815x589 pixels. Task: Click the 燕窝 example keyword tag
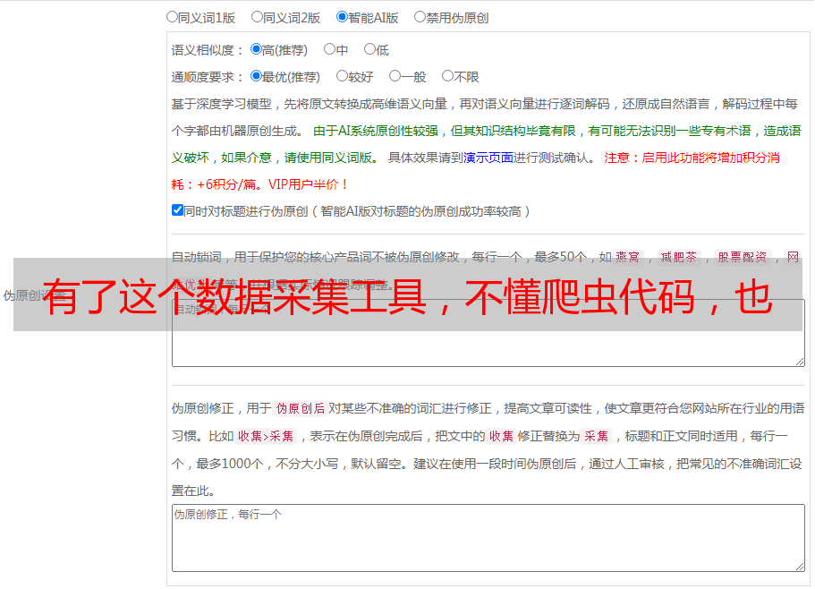coord(627,257)
